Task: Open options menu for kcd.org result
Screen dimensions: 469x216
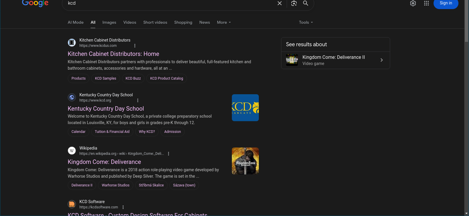Action: pos(138,100)
